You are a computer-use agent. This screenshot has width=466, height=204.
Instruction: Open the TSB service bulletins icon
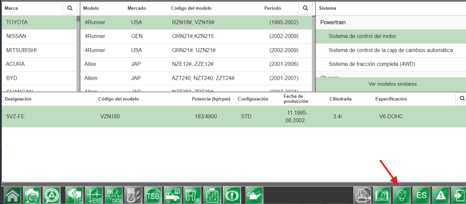153,195
